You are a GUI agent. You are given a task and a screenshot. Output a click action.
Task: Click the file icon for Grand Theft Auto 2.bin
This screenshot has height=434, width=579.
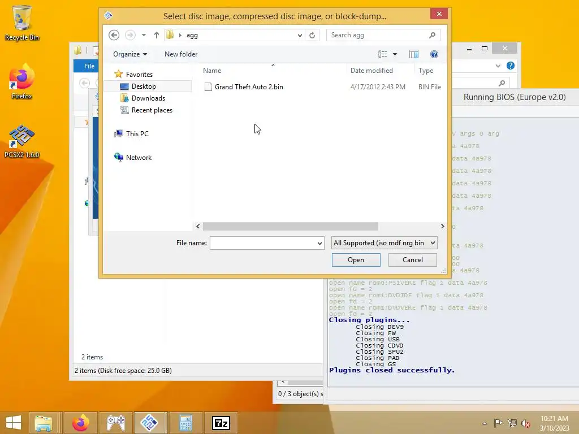coord(208,86)
